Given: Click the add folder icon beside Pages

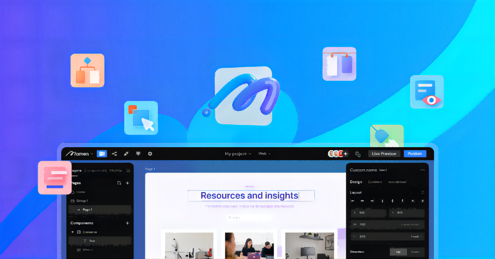Looking at the screenshot, I should [x=119, y=183].
